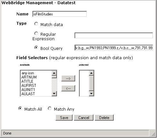
Task: Remove field with the <-- button
Action: [68, 88]
